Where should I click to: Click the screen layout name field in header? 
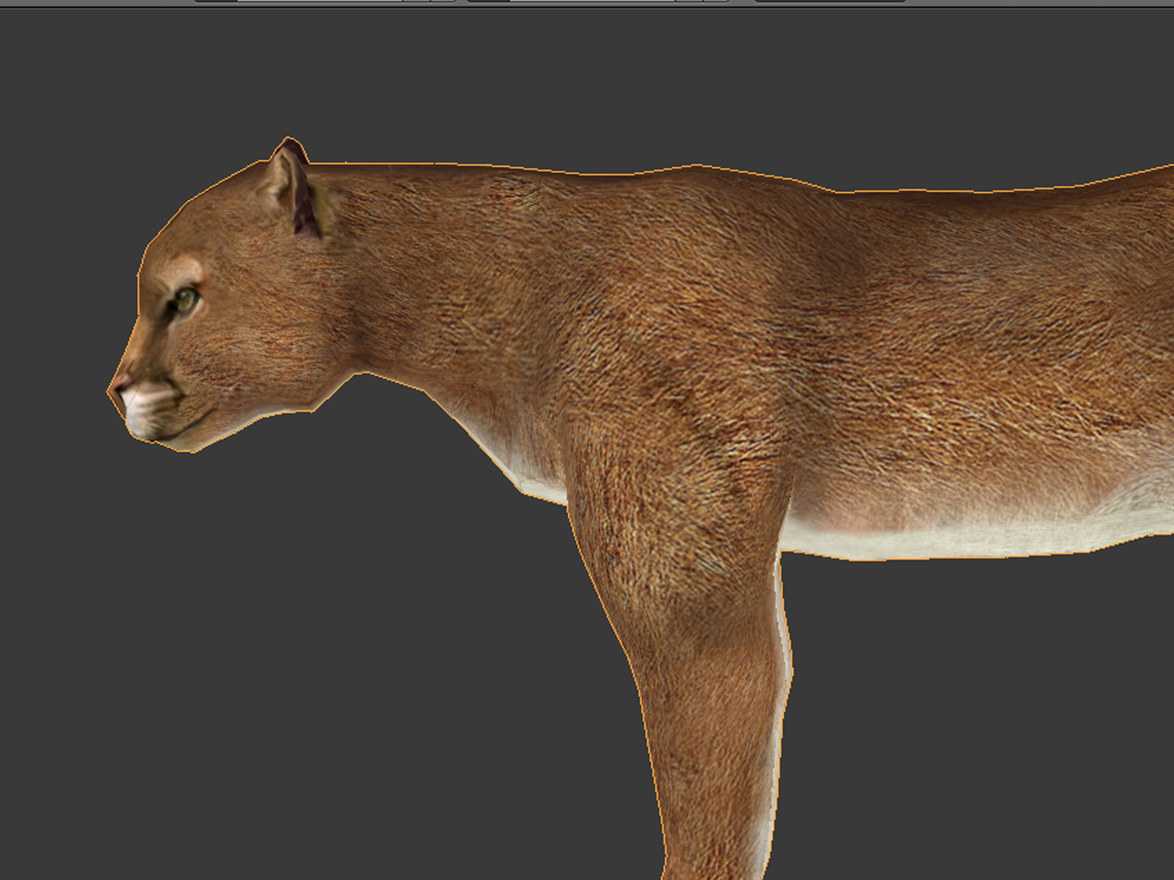(320, 1)
